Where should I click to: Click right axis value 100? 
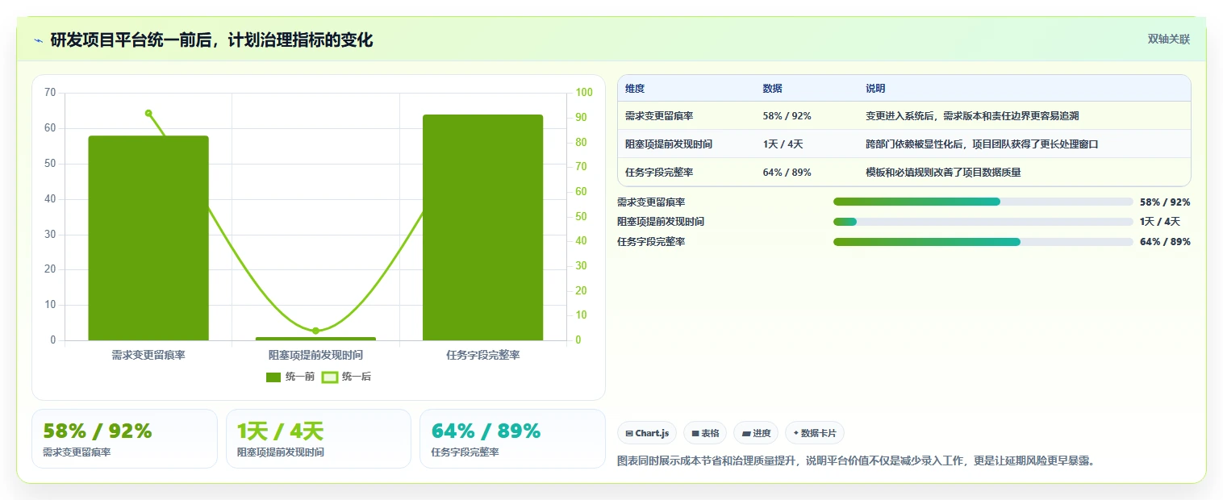(583, 93)
